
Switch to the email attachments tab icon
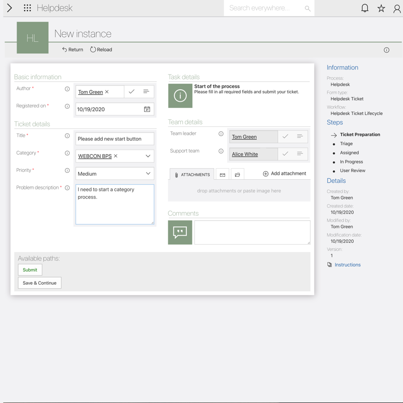[222, 175]
